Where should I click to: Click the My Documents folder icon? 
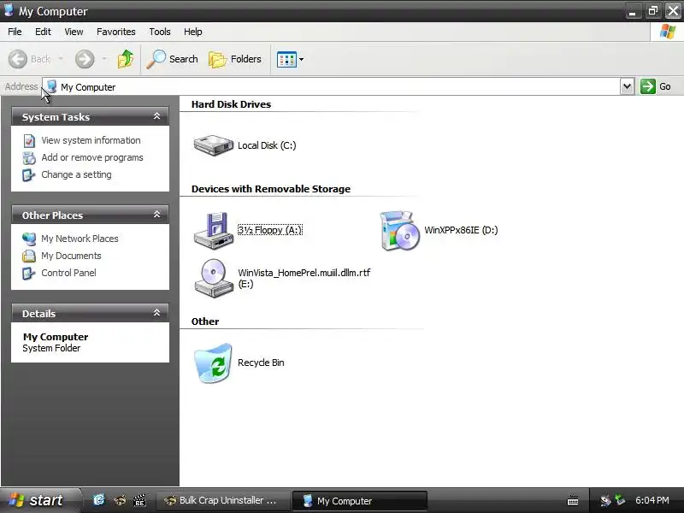tap(29, 256)
